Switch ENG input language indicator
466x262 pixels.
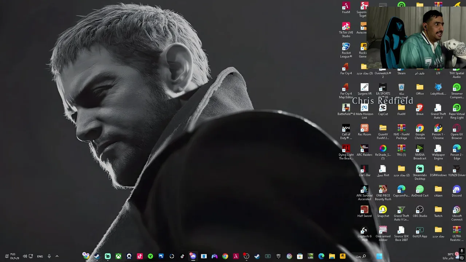[40, 256]
